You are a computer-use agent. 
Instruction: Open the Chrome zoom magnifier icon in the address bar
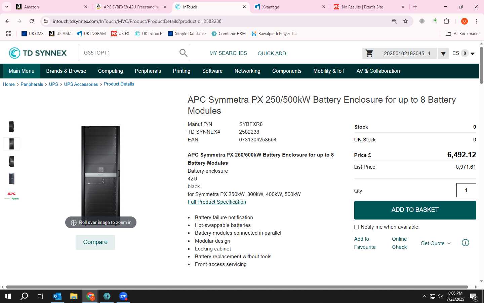(395, 21)
